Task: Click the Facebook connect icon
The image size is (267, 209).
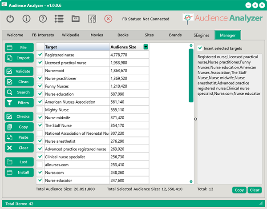Action: point(92,19)
